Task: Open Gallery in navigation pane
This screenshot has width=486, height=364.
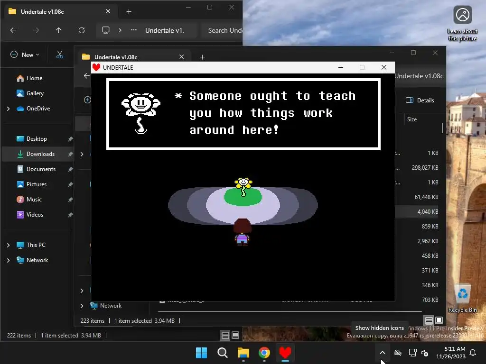Action: coord(35,93)
